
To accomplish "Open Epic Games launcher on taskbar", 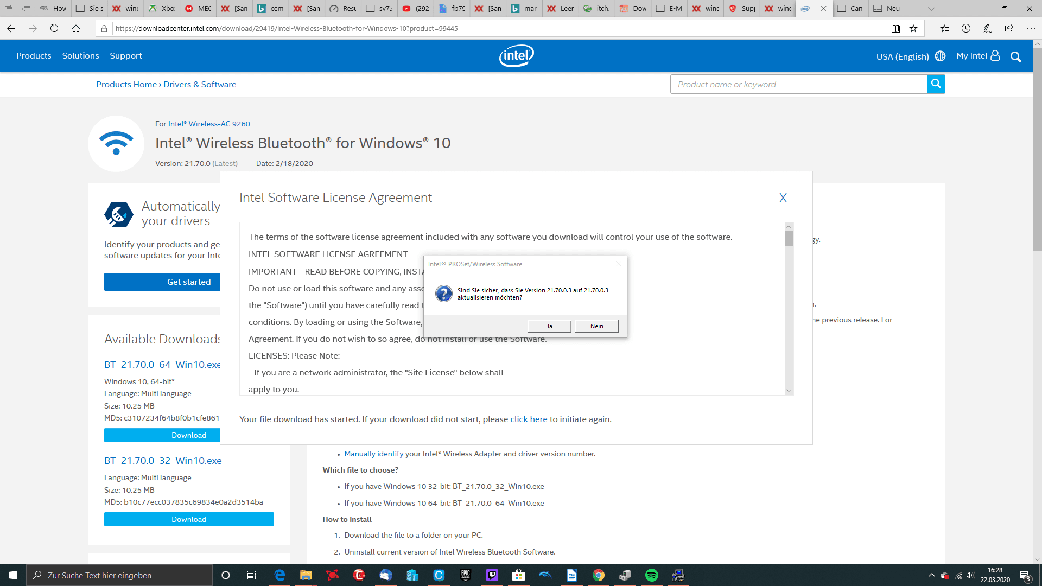I will [x=466, y=575].
